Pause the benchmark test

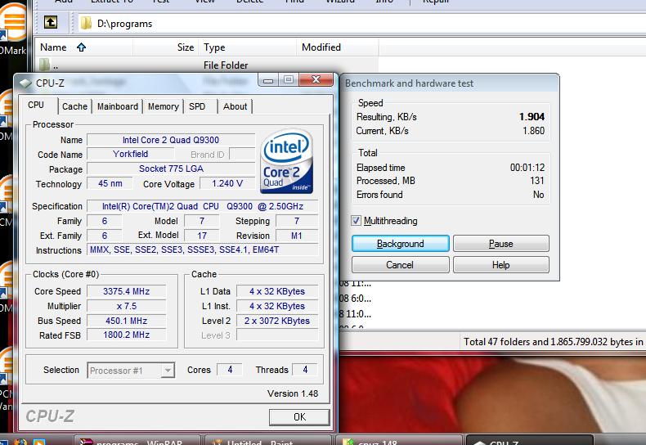click(501, 244)
